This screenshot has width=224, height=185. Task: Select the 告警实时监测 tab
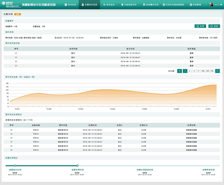tap(89, 5)
